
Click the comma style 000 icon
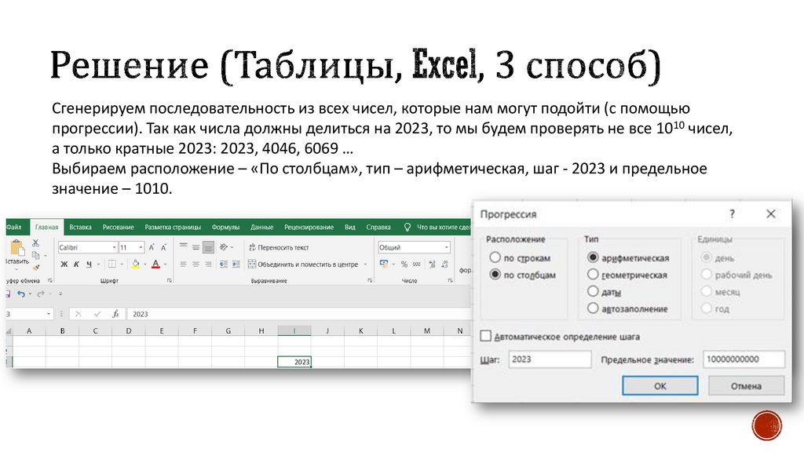pyautogui.click(x=416, y=264)
